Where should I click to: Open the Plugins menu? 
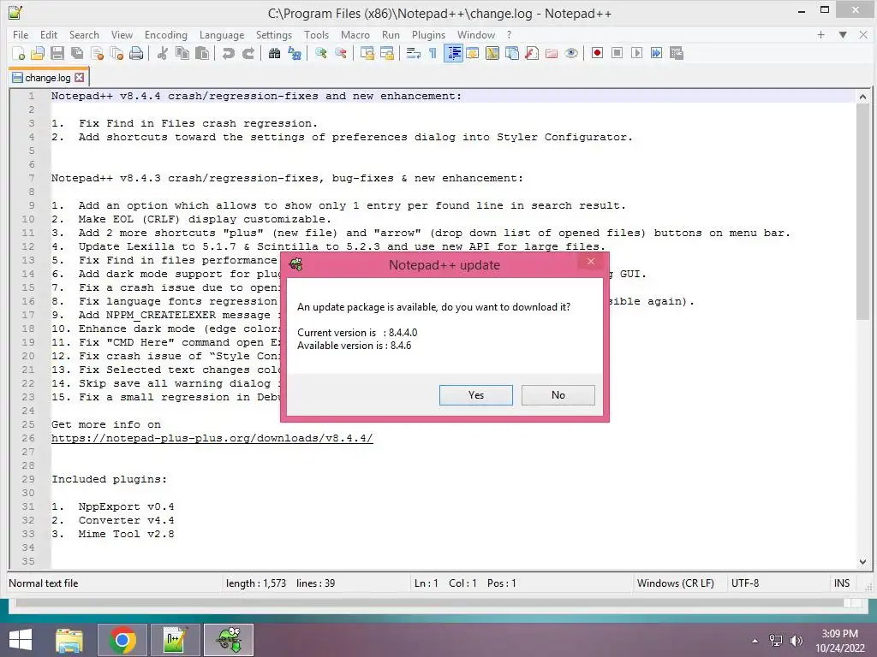[x=428, y=34]
